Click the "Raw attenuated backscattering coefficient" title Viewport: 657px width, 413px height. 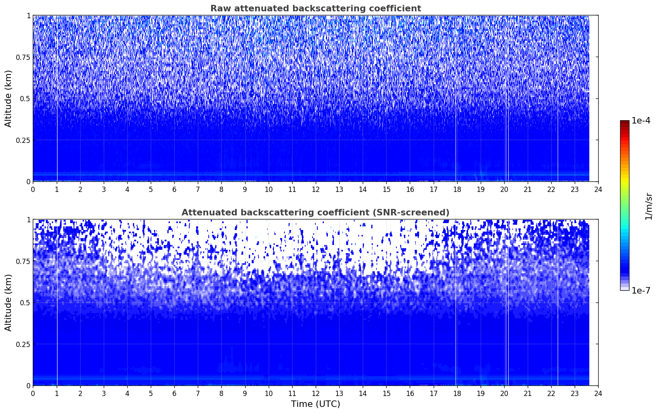[315, 9]
